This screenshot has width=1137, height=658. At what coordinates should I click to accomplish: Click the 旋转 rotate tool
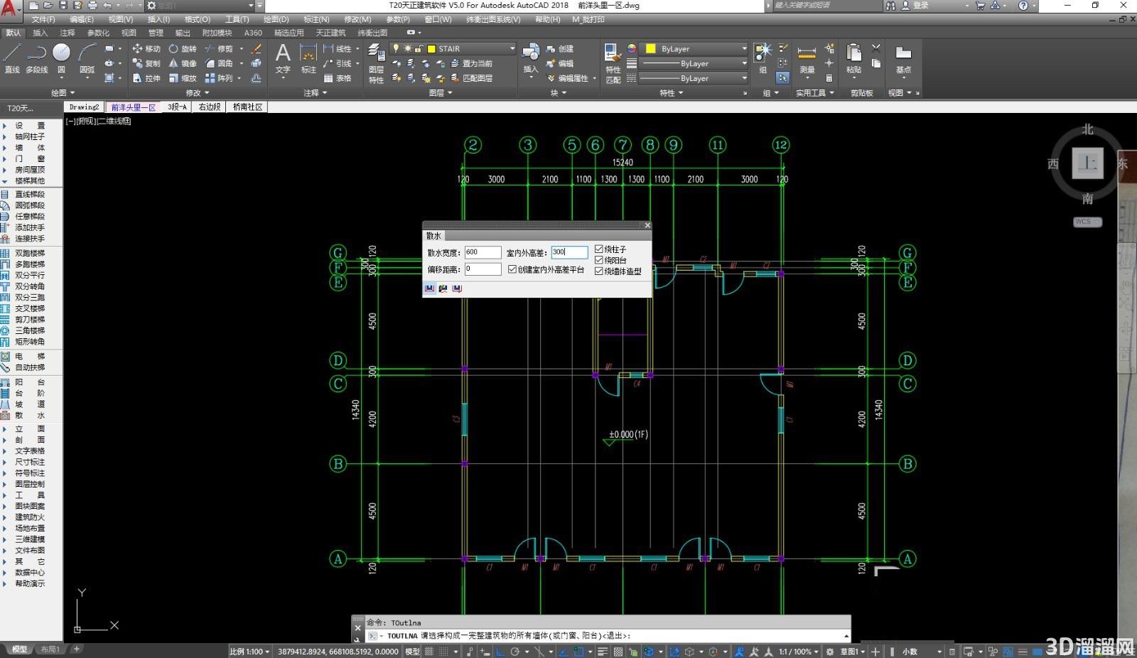click(x=182, y=49)
